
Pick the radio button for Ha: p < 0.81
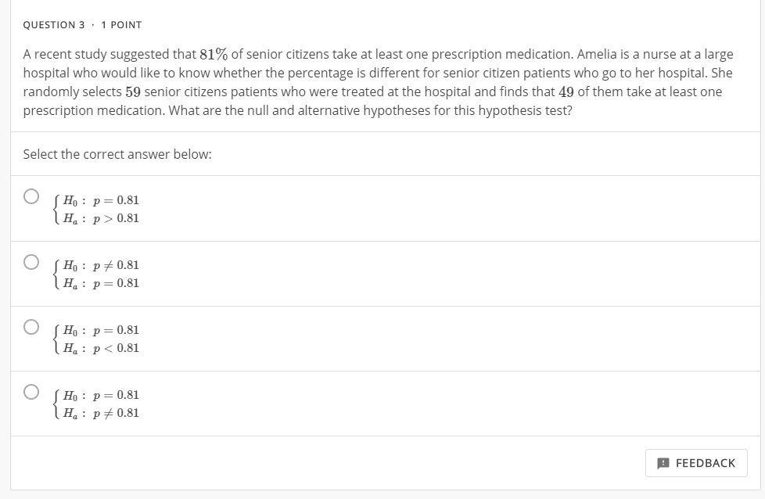[31, 325]
